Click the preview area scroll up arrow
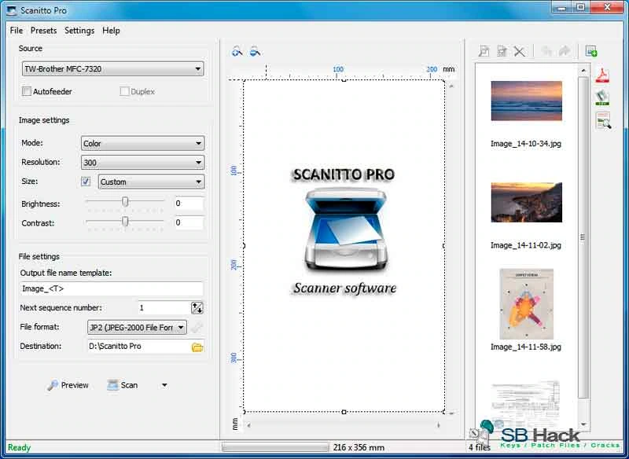Image resolution: width=629 pixels, height=459 pixels. coord(451,86)
